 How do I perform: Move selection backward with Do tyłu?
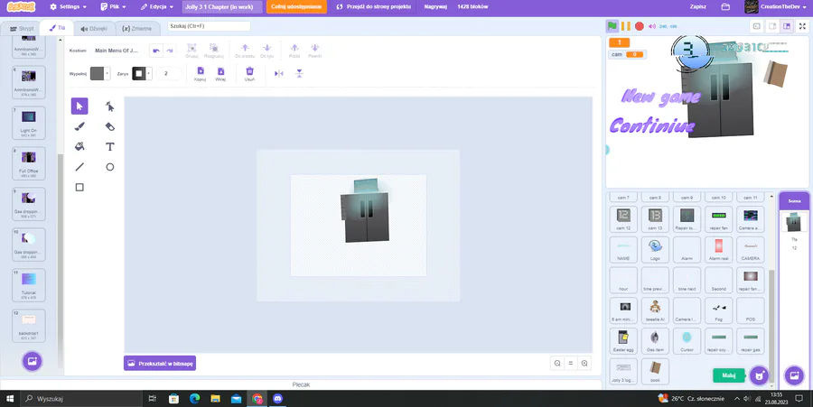(x=266, y=51)
